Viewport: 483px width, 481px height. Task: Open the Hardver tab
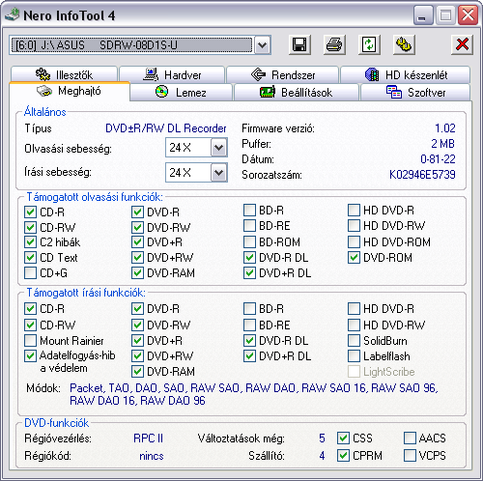point(172,74)
